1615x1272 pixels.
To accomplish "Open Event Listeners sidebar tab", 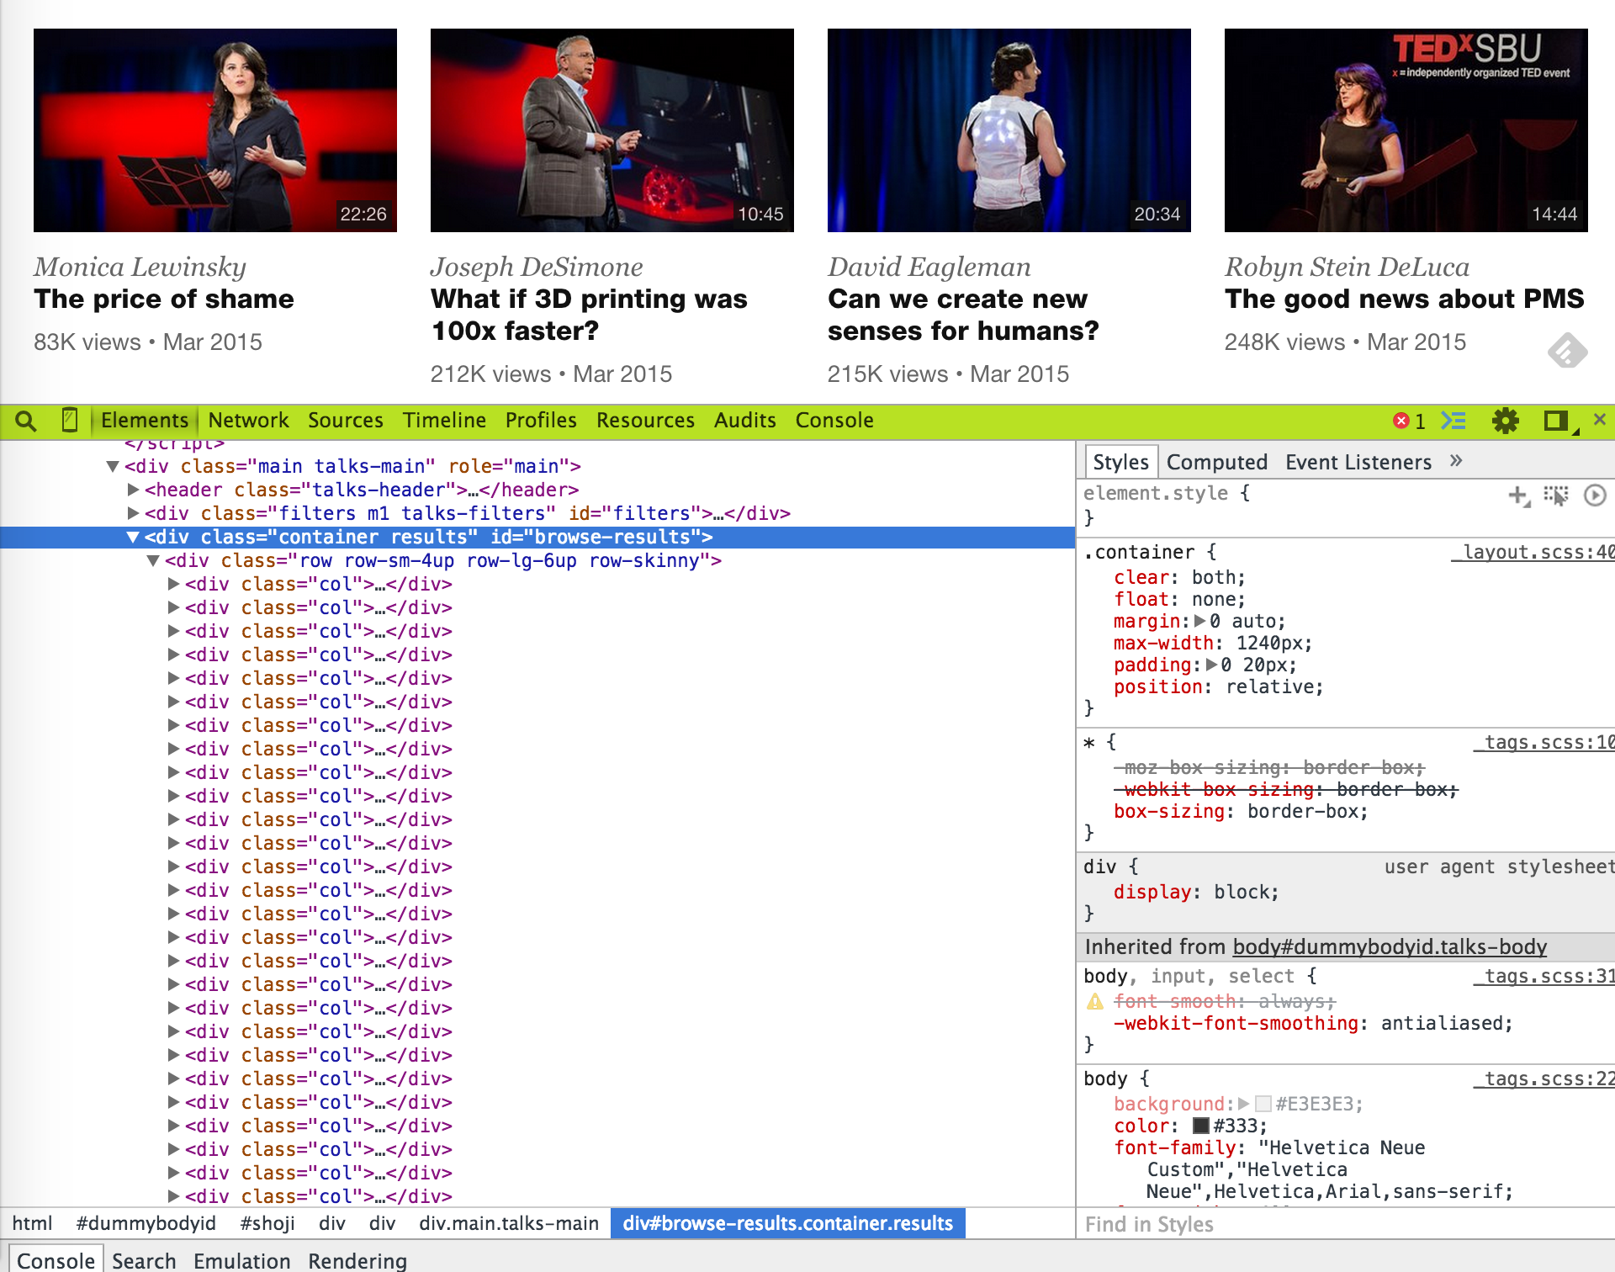I will (x=1358, y=462).
